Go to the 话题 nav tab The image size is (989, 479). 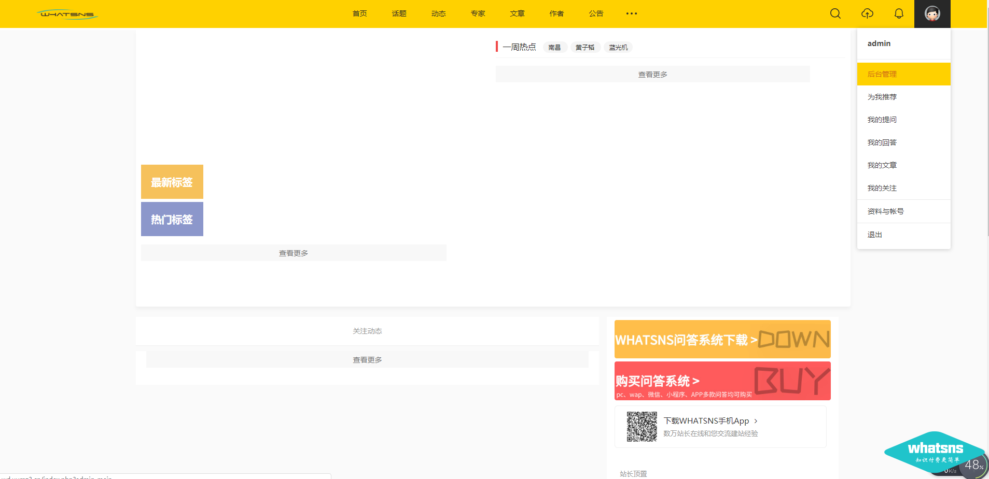point(399,13)
